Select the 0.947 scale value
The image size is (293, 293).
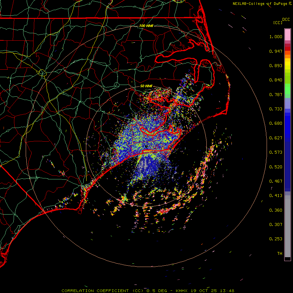(276, 51)
